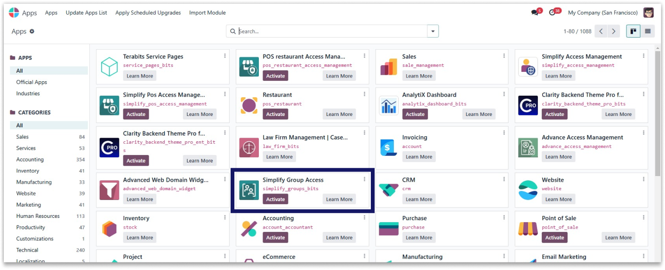Viewport: 665px width, 270px height.
Task: Learn More about CRM
Action: (419, 200)
